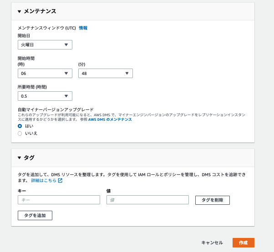The height and width of the screenshot is (252, 274).
Task: Click the タグを削除 button
Action: 213,200
